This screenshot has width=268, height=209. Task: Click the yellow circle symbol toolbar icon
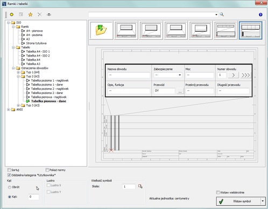pos(12,15)
